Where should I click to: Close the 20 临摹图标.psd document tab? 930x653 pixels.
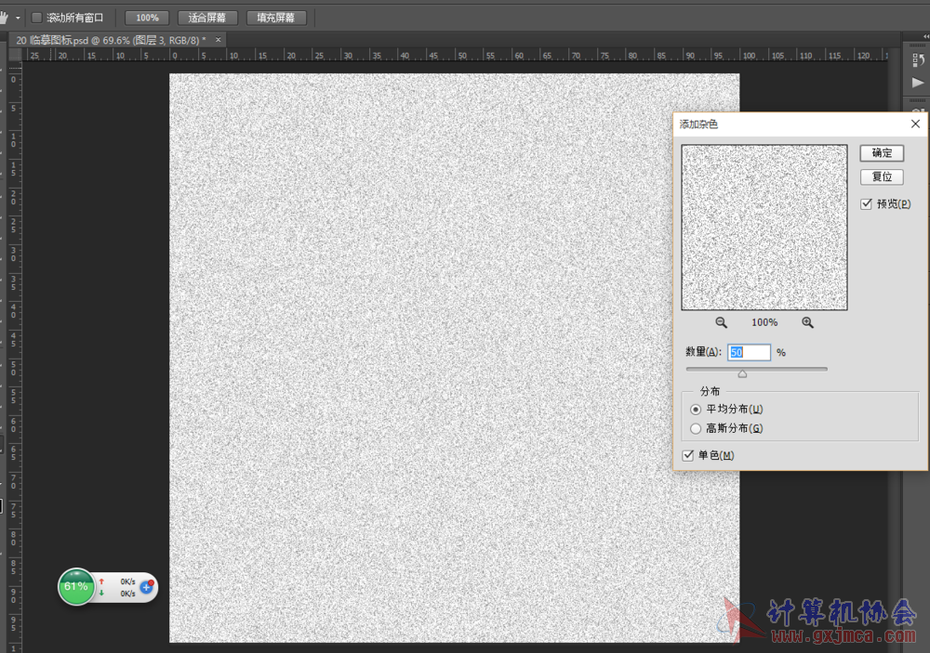coord(219,40)
